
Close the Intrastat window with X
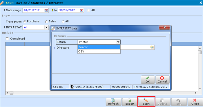click(x=201, y=3)
